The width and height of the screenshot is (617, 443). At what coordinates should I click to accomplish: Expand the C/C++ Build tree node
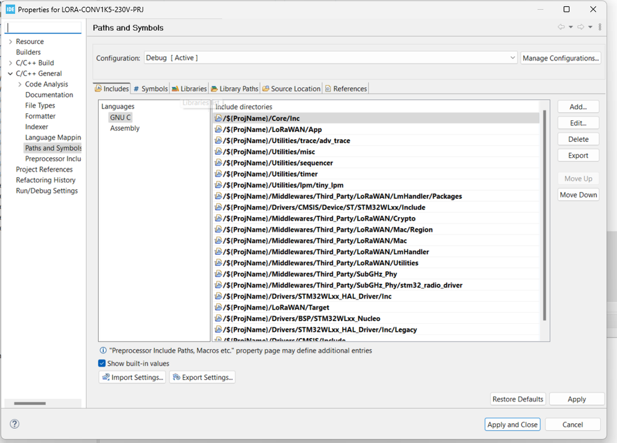click(x=10, y=63)
